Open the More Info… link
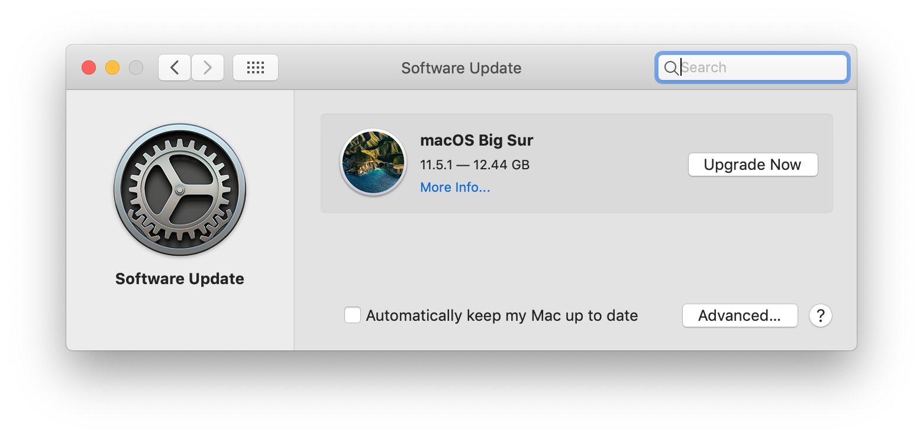 (455, 187)
